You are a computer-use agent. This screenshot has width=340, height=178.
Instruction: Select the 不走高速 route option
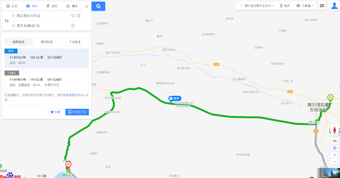pos(75,42)
